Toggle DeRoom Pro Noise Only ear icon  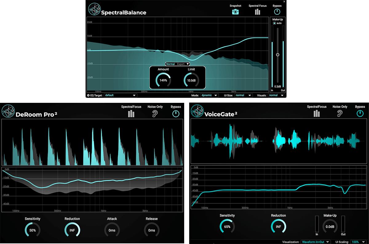pyautogui.click(x=155, y=114)
